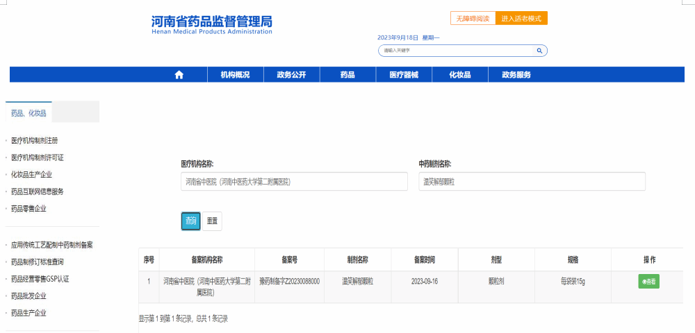Click the 重置 reset button
The height and width of the screenshot is (333, 695).
(x=213, y=221)
